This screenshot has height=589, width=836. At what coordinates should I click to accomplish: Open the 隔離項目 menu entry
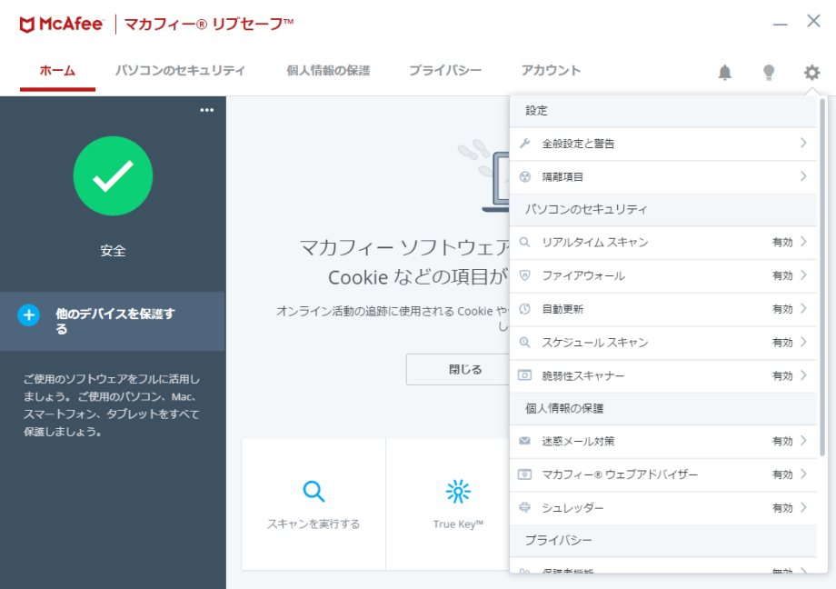(x=663, y=176)
